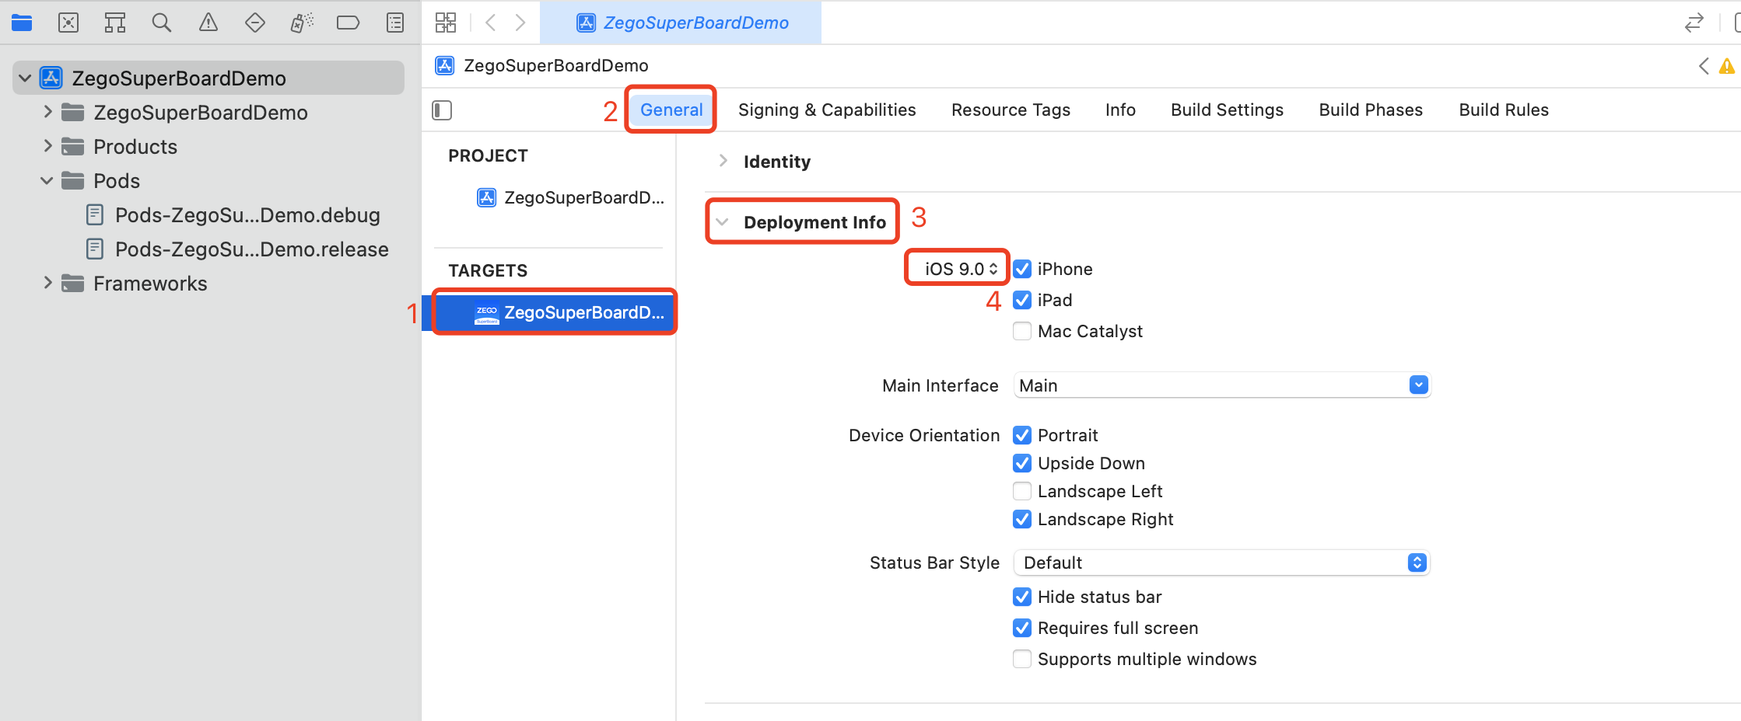The height and width of the screenshot is (721, 1741).
Task: Enable the Mac Catalyst checkbox
Action: pyautogui.click(x=1022, y=332)
